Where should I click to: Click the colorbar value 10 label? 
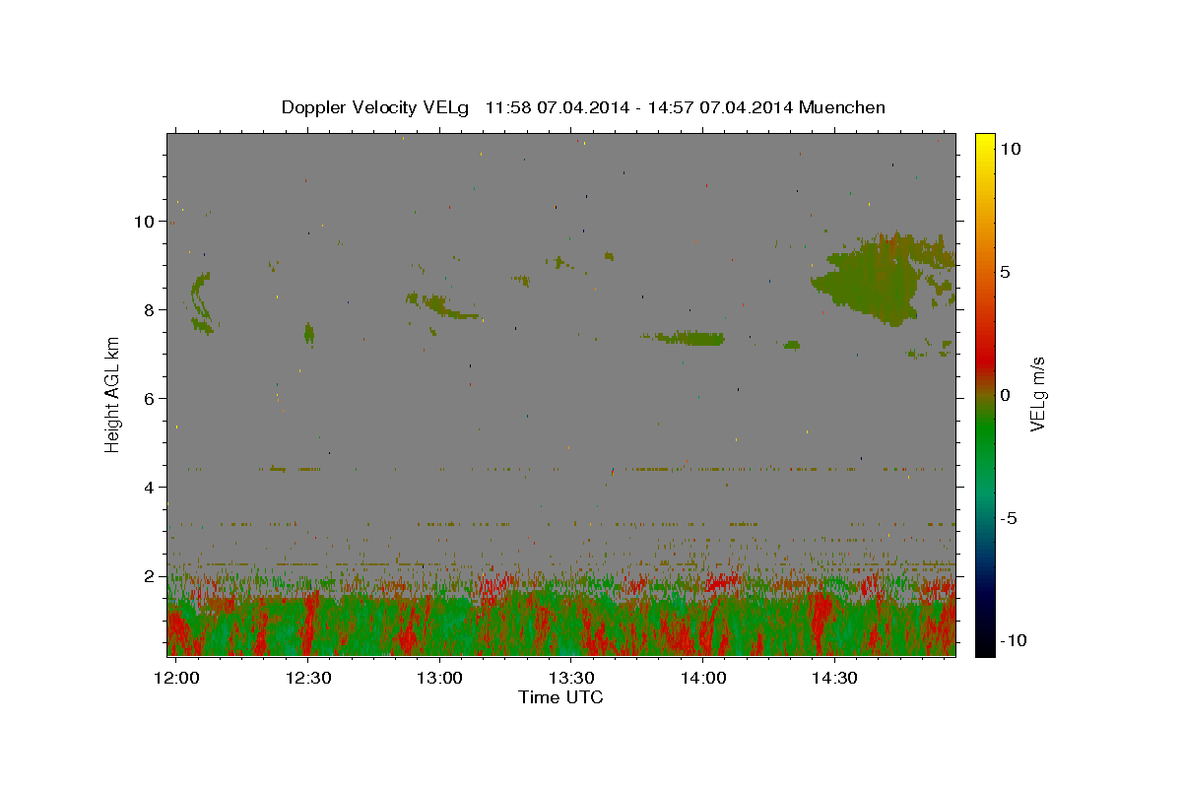pyautogui.click(x=1010, y=148)
